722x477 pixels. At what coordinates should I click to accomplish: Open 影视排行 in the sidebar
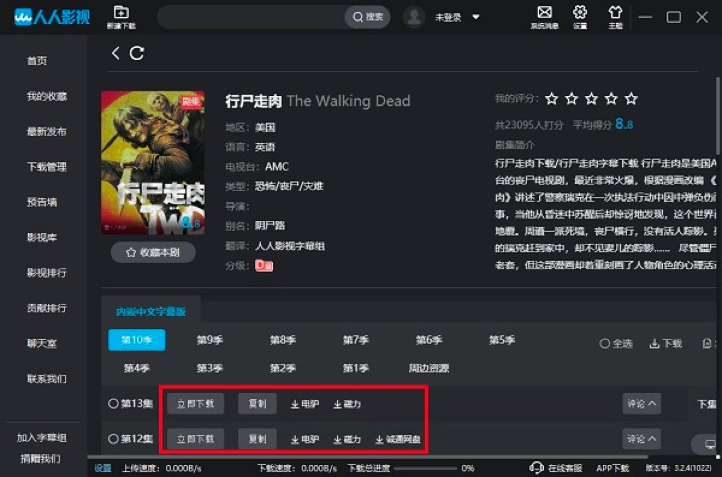pos(46,273)
